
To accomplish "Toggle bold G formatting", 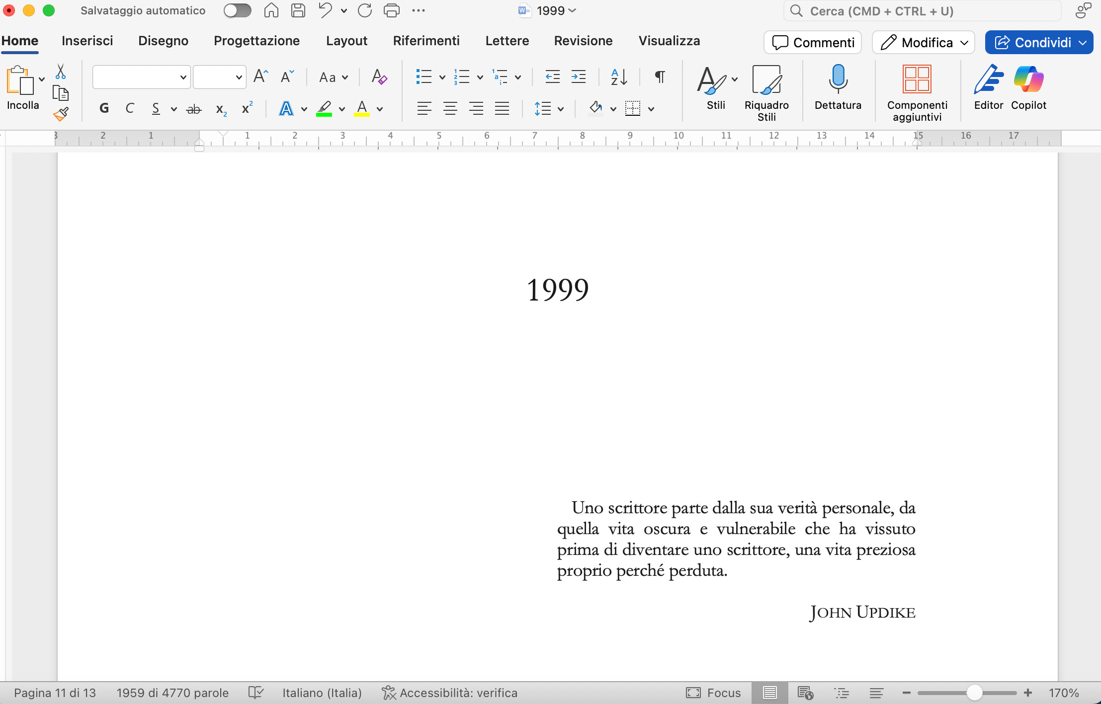I will (x=104, y=108).
